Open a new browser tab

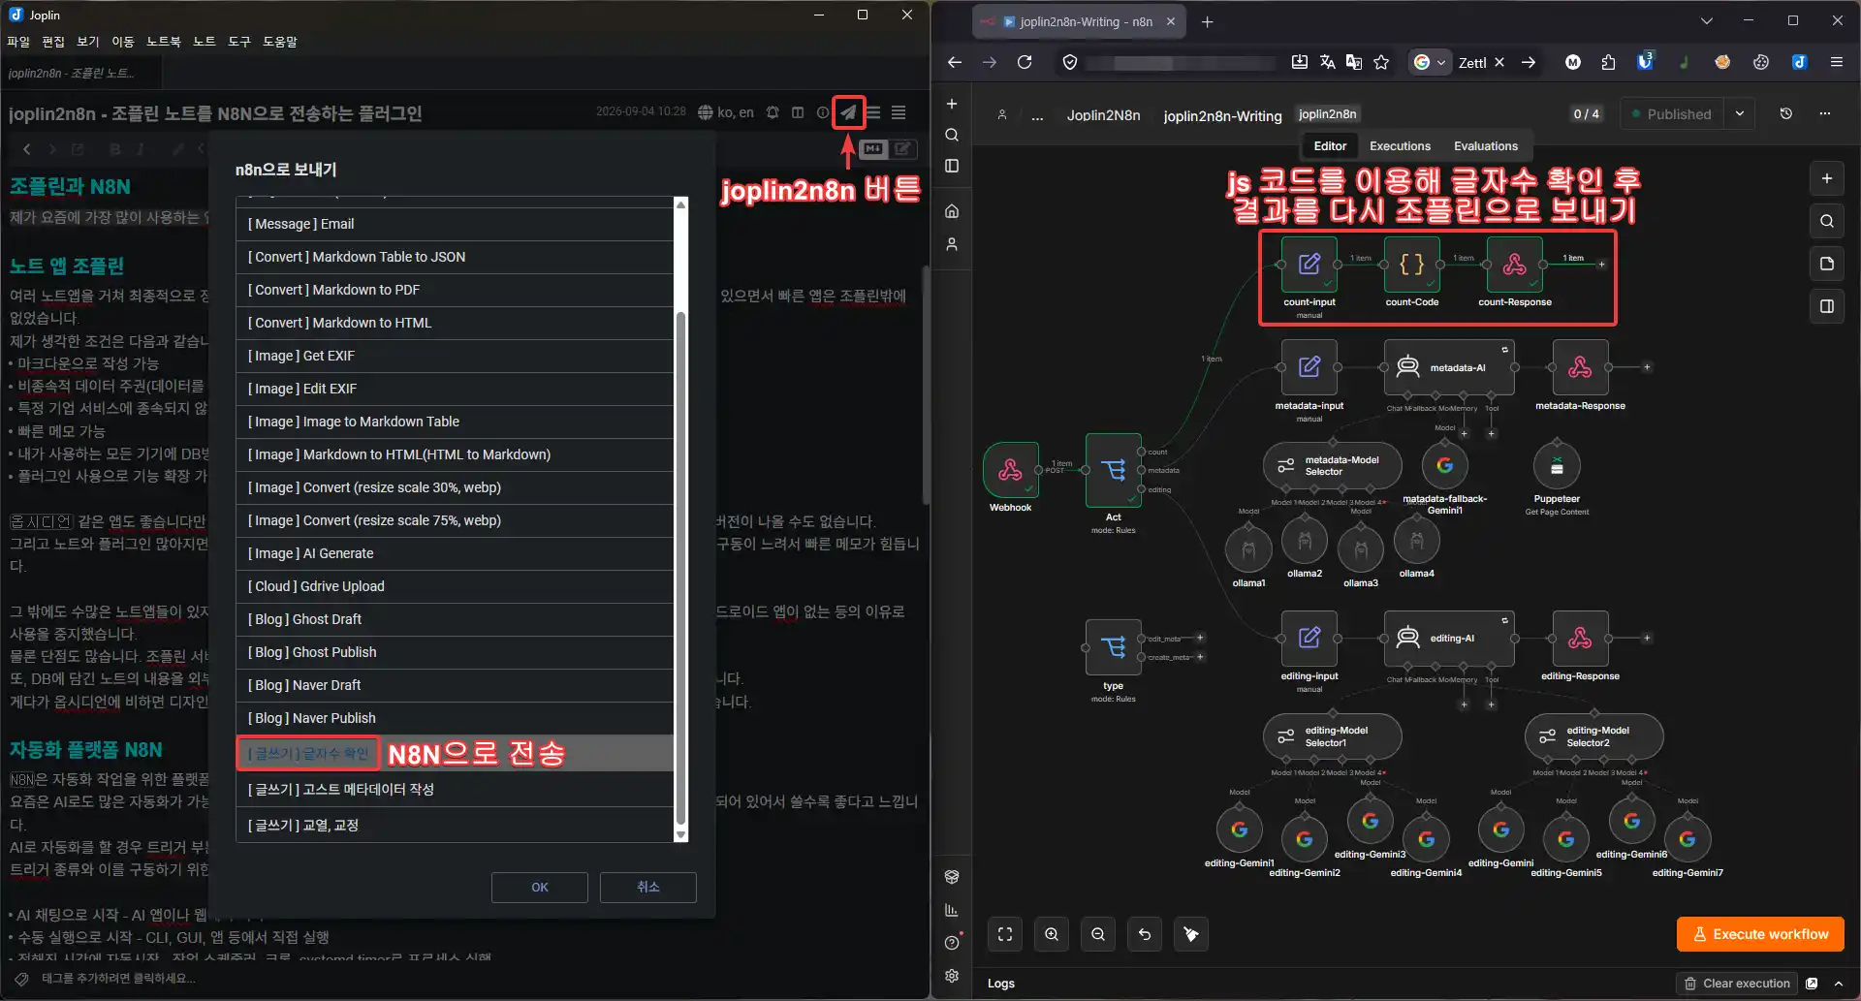coord(1207,21)
